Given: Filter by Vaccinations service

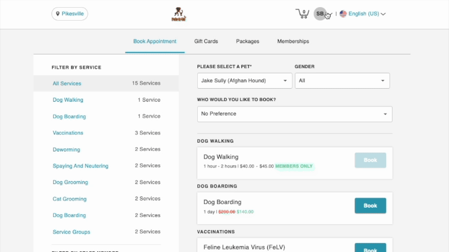Looking at the screenshot, I should click(68, 133).
